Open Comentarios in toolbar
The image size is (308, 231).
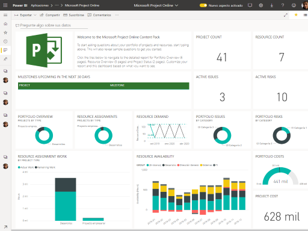pos(99,15)
